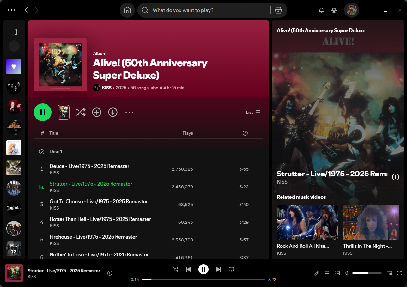
Task: Adjust the volume slider
Action: point(367,273)
